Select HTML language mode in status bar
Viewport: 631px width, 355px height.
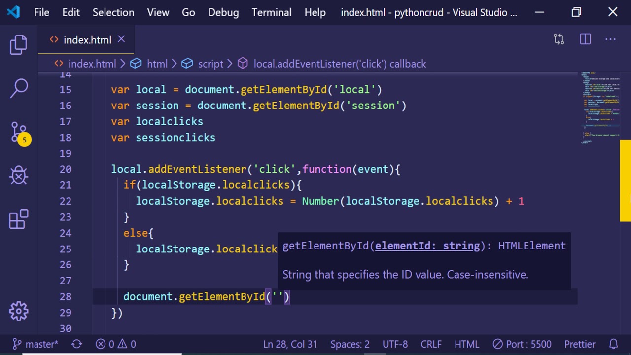(x=466, y=344)
